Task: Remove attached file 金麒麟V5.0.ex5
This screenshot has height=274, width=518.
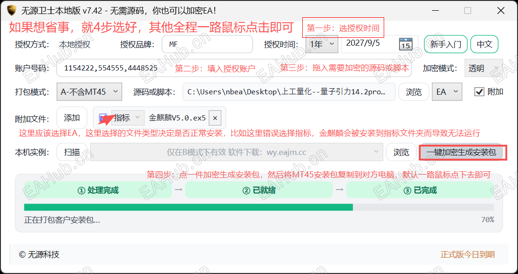Action: click(x=215, y=118)
